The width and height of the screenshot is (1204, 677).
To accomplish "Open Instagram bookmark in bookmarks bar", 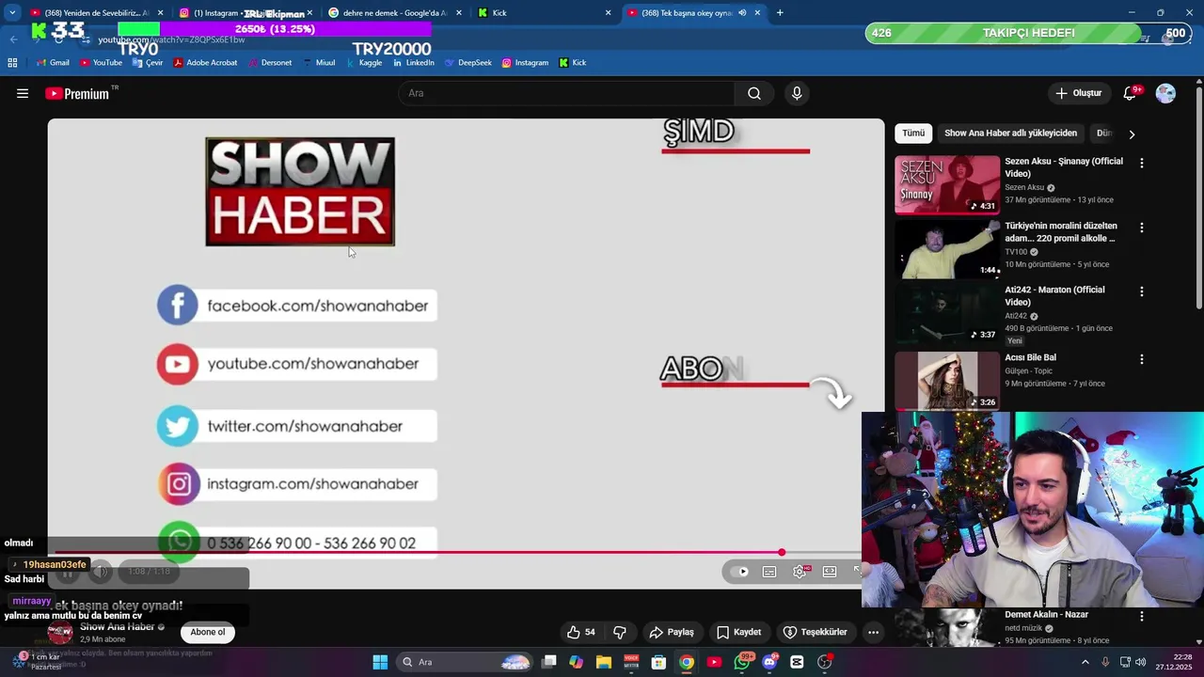I will [x=525, y=63].
